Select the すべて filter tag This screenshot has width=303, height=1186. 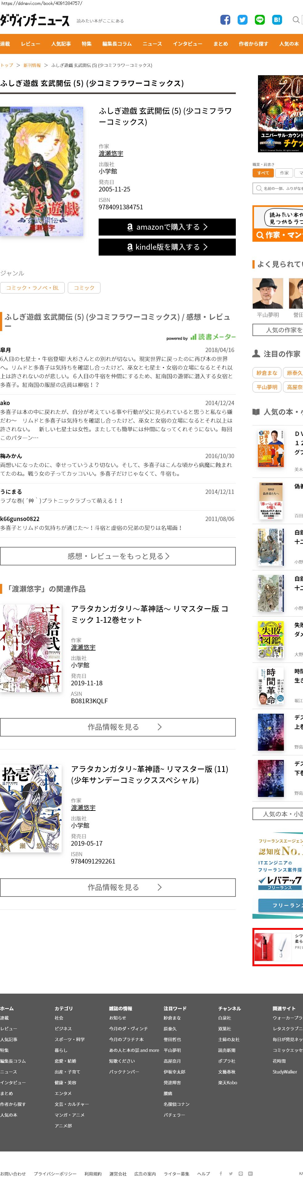[264, 173]
